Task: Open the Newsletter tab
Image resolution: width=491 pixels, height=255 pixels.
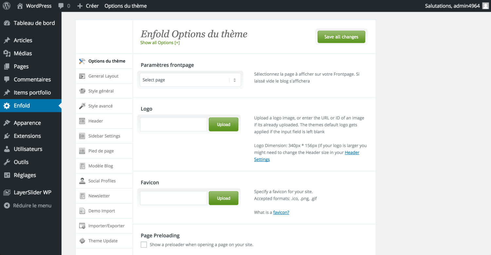Action: click(x=104, y=196)
